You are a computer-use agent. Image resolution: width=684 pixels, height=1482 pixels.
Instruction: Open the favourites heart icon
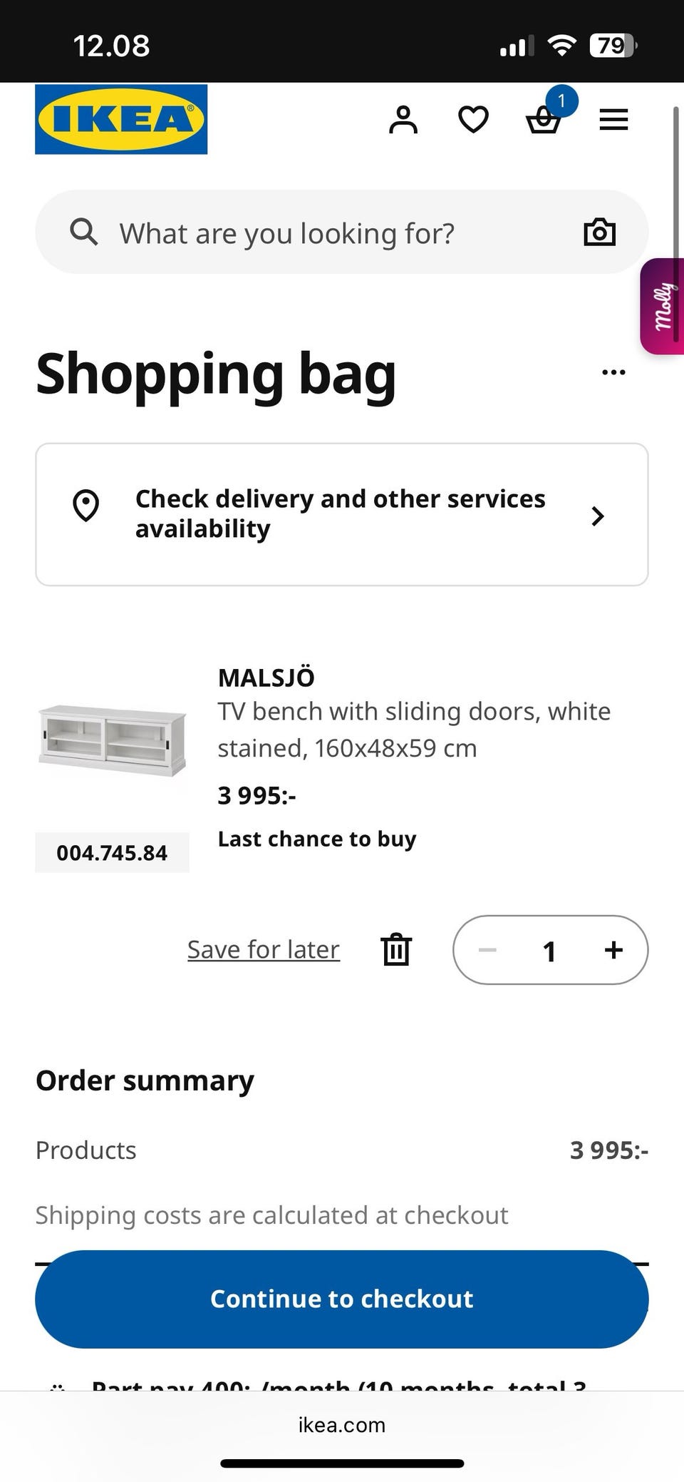click(473, 120)
